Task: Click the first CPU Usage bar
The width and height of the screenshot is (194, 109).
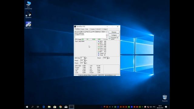Action: (84, 39)
